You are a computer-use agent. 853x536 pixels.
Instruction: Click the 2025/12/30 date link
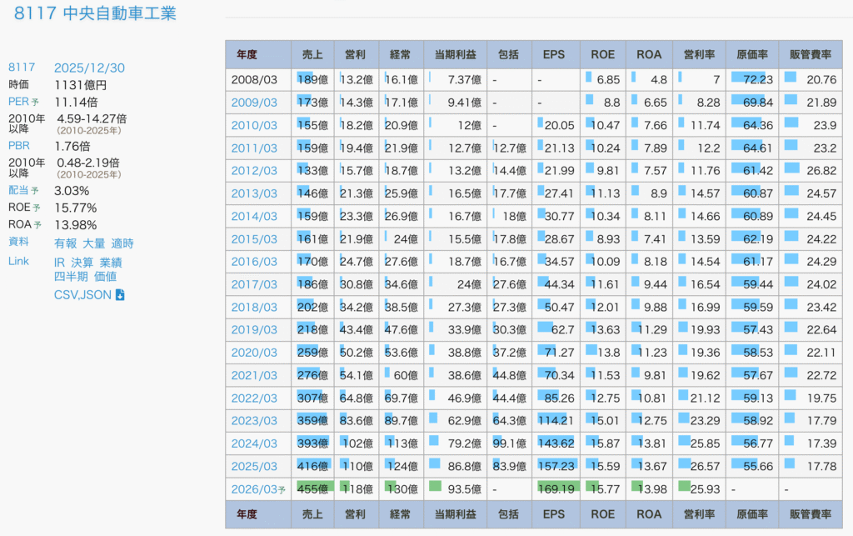(x=89, y=68)
